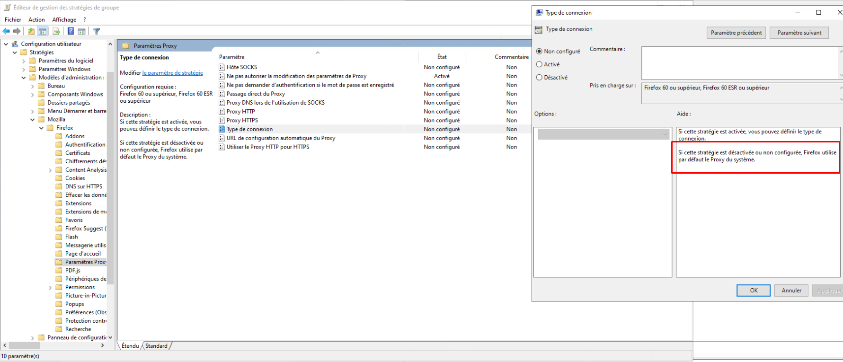Select the 'Activé' radio button

(x=539, y=64)
